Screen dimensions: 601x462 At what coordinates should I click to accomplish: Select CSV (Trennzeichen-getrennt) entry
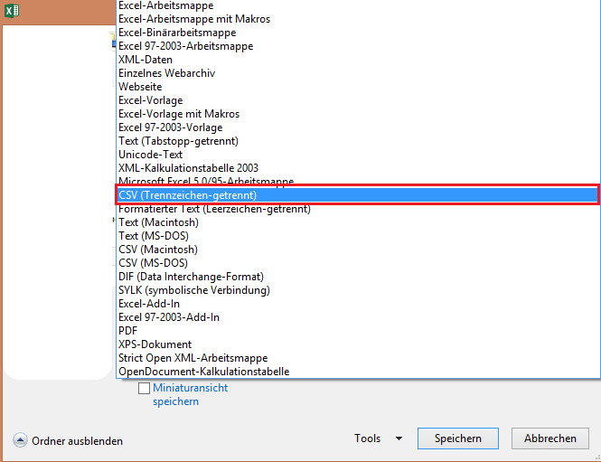358,195
